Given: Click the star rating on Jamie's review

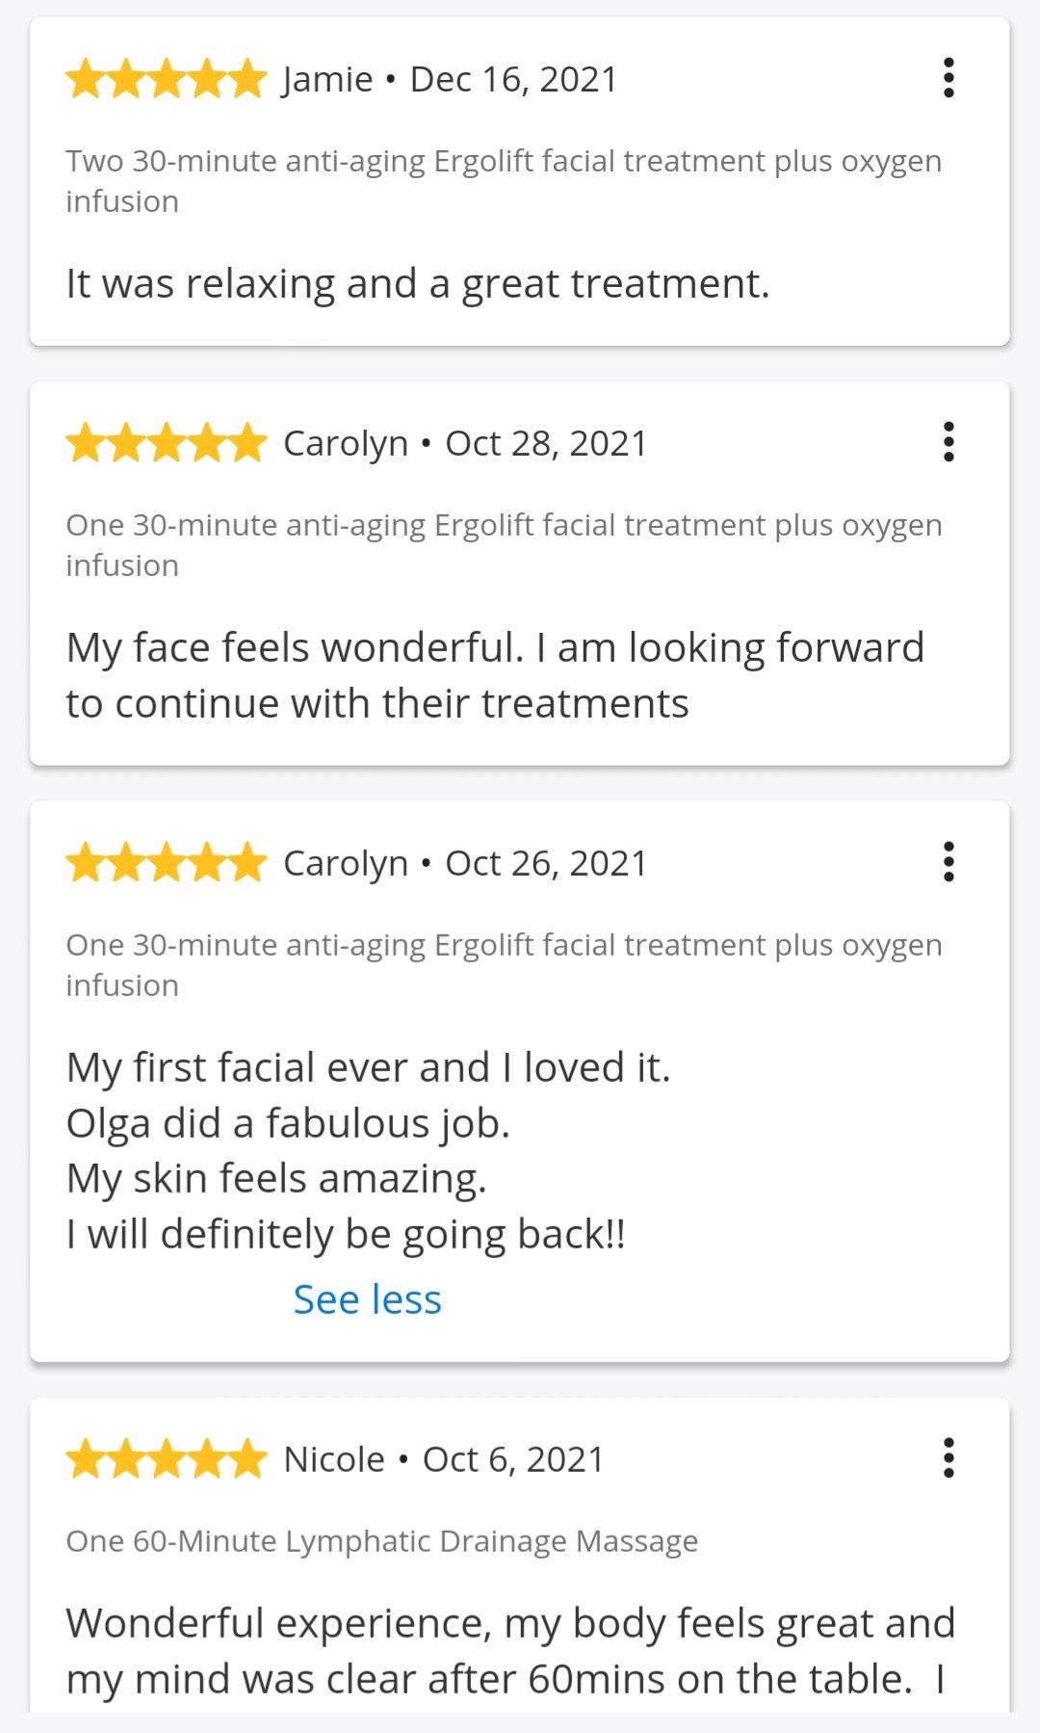Looking at the screenshot, I should point(167,79).
